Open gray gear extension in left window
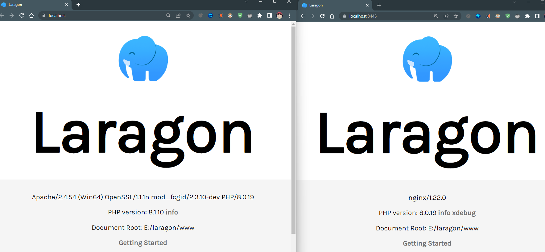 pos(200,15)
